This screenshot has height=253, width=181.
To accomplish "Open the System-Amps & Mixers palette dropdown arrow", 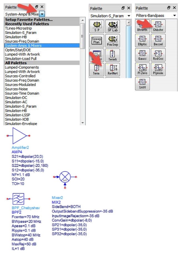I will click(x=42, y=14).
